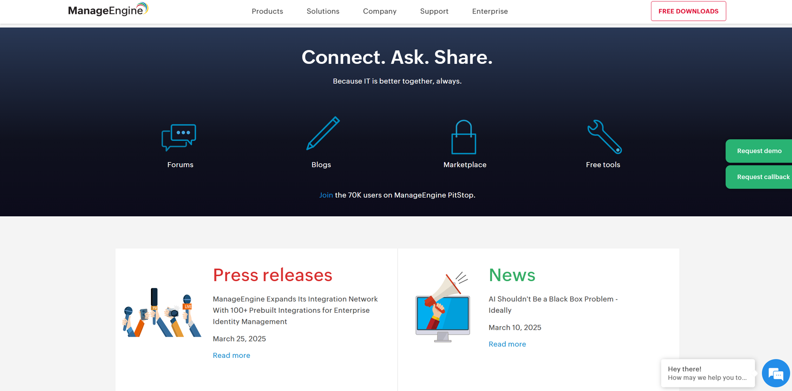The height and width of the screenshot is (391, 792).
Task: Click the March 25, 2025 date
Action: click(x=239, y=339)
